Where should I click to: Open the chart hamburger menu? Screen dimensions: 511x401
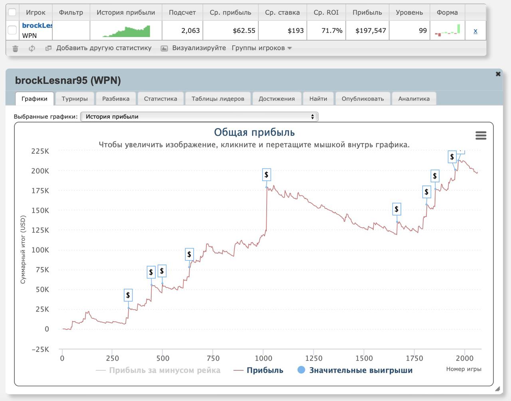[481, 136]
